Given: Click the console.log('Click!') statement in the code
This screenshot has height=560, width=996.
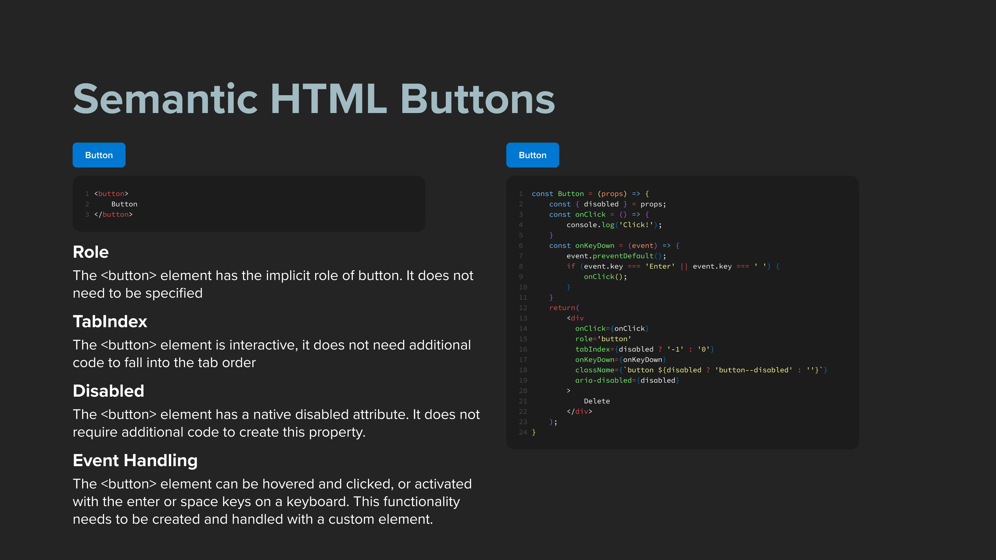Looking at the screenshot, I should (x=614, y=225).
